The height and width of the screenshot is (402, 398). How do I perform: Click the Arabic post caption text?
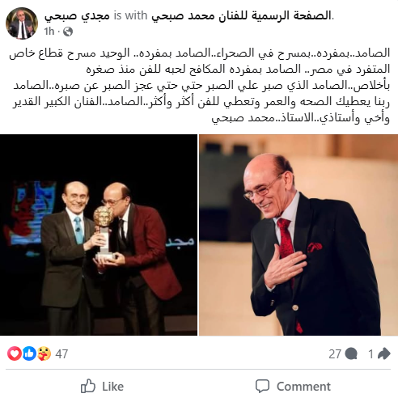200,86
